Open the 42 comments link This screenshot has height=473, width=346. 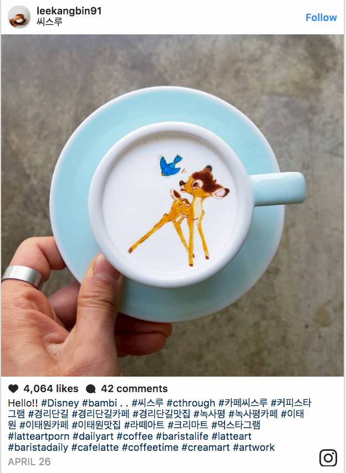[134, 389]
